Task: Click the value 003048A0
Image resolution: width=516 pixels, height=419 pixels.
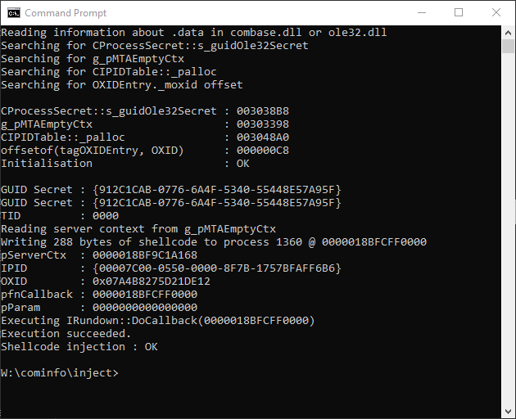Action: click(263, 137)
